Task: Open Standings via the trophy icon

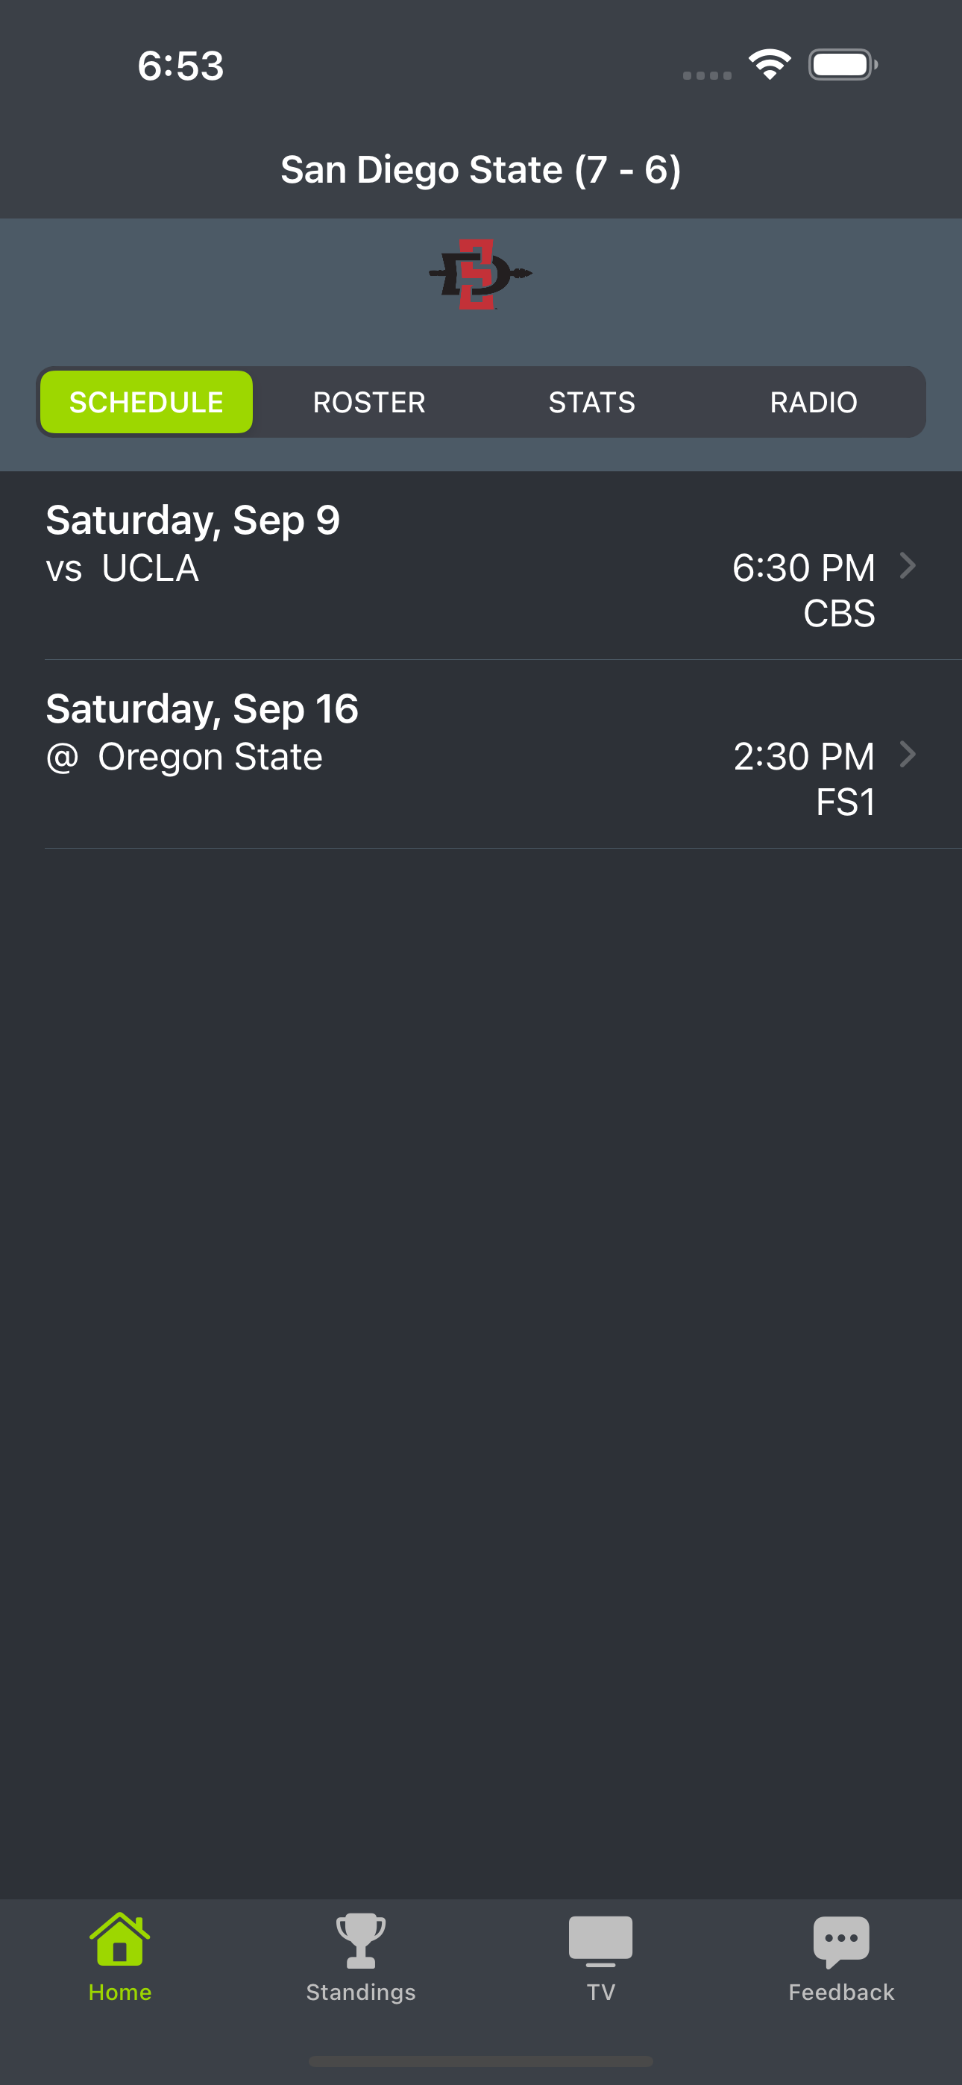Action: [x=360, y=1940]
